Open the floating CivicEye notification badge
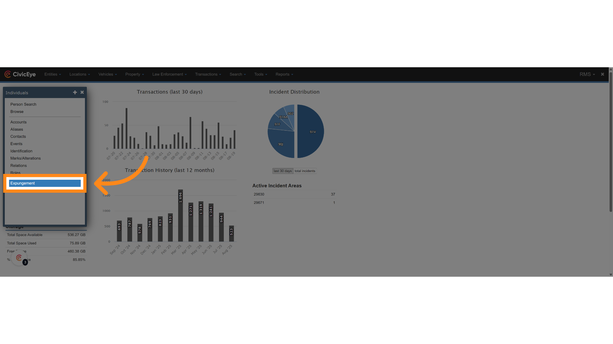Image resolution: width=613 pixels, height=344 pixels. (19, 258)
